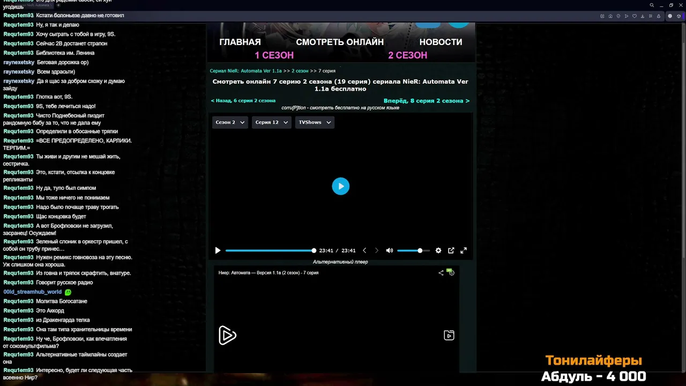Click chat message 'Говорит русское радио'

click(x=64, y=283)
